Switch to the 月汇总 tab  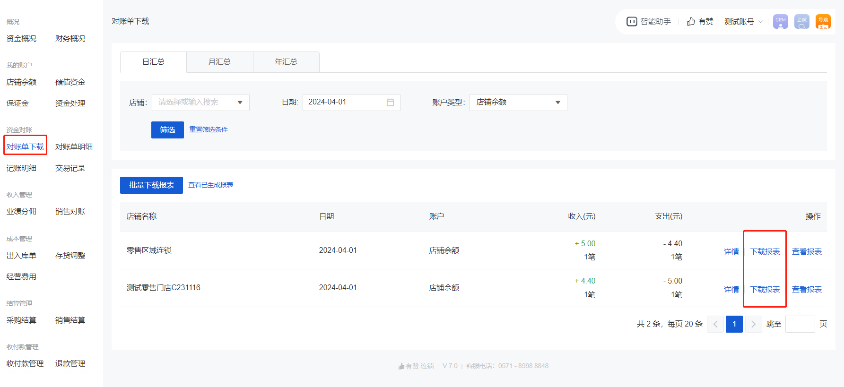[220, 62]
